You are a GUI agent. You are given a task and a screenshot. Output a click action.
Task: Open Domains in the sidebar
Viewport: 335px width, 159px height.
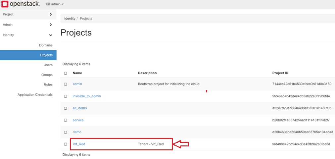[46, 45]
